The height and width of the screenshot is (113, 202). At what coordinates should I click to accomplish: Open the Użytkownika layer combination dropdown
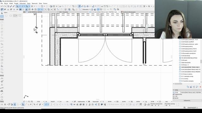click(x=86, y=101)
